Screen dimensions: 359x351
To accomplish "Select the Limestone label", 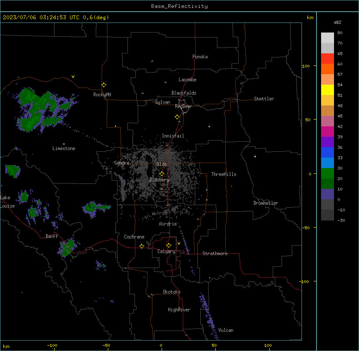I will (64, 148).
